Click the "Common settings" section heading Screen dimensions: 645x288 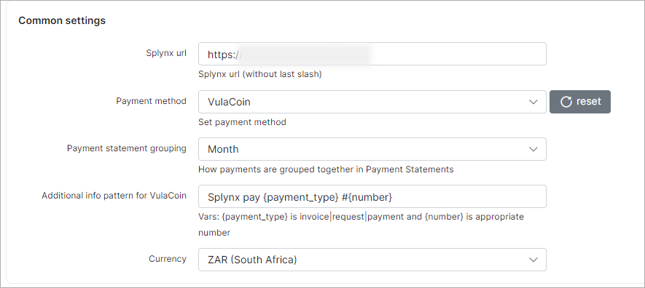pos(62,20)
